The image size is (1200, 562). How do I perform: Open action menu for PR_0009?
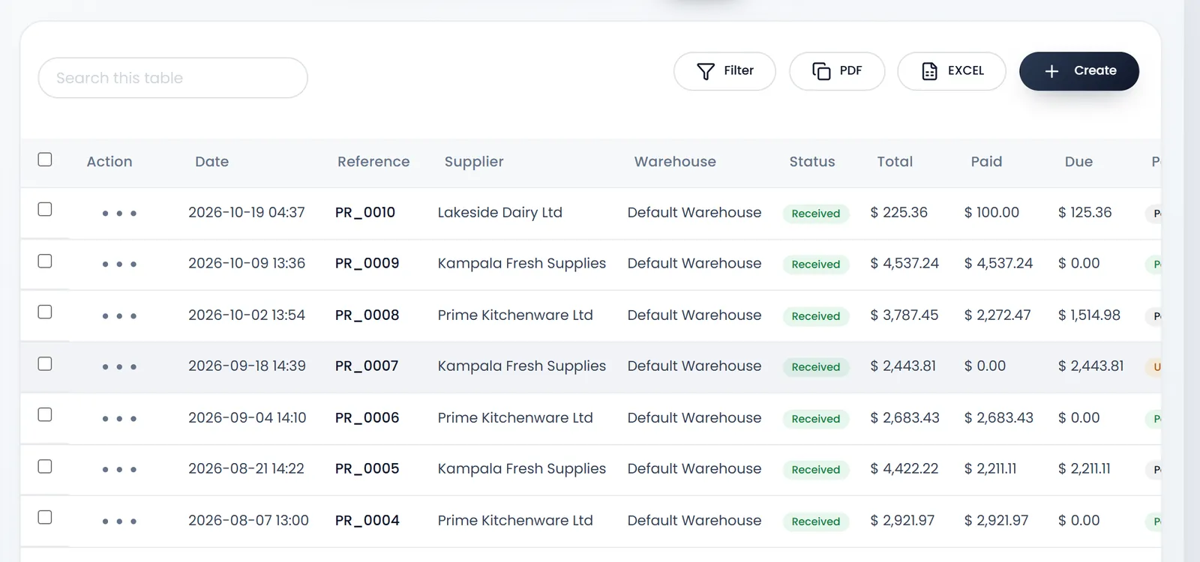(119, 265)
